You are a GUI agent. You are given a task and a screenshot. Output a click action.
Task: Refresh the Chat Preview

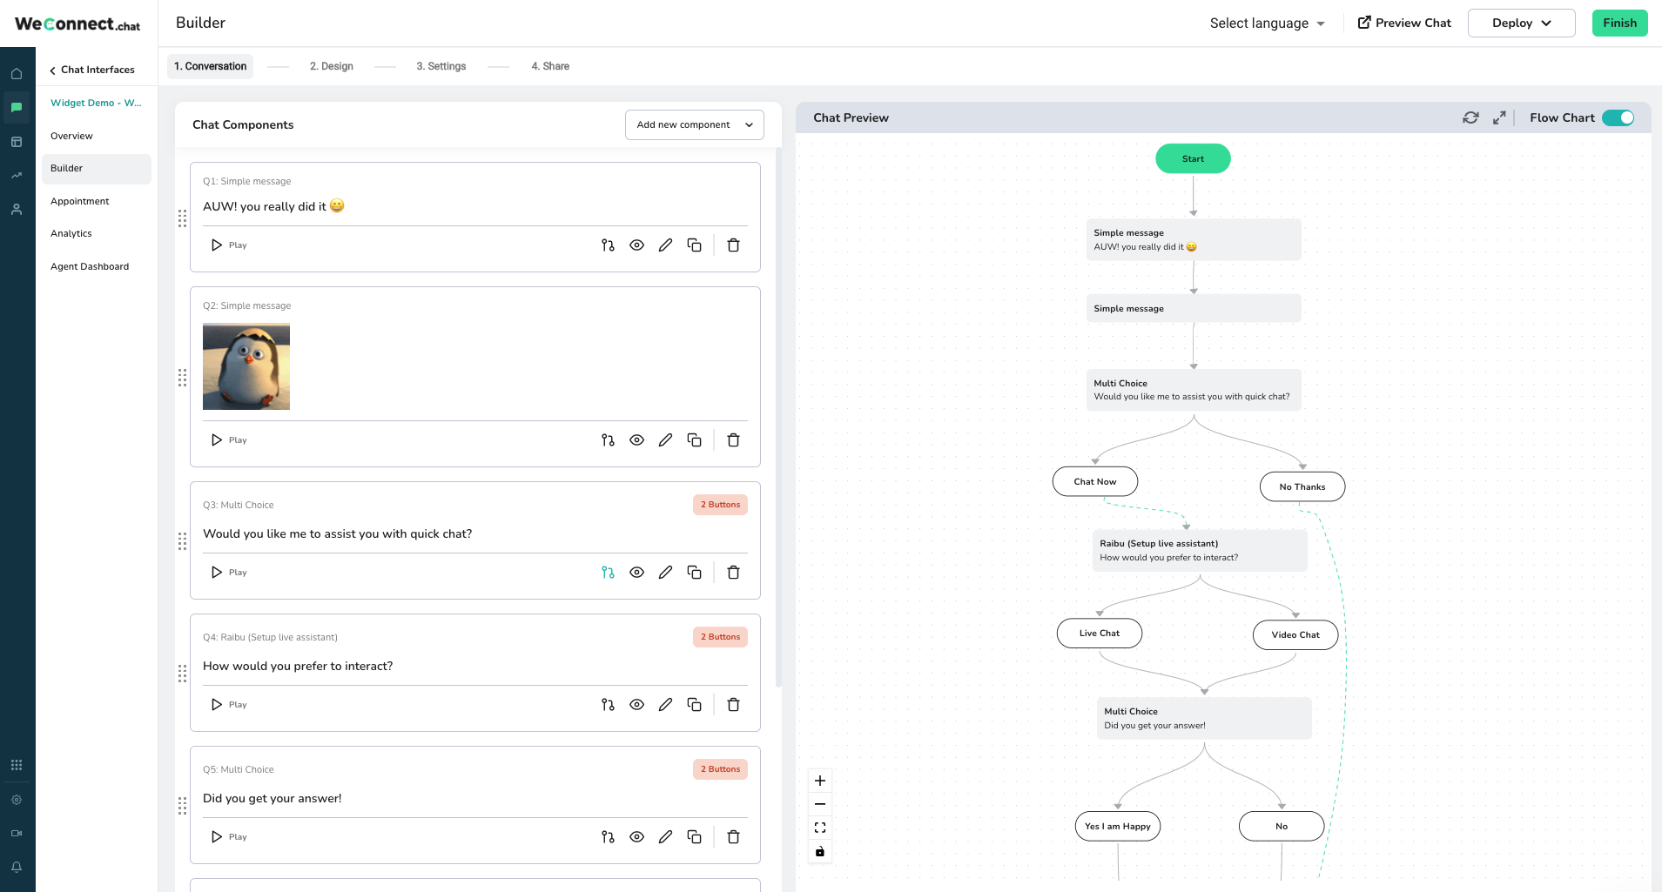click(x=1470, y=117)
